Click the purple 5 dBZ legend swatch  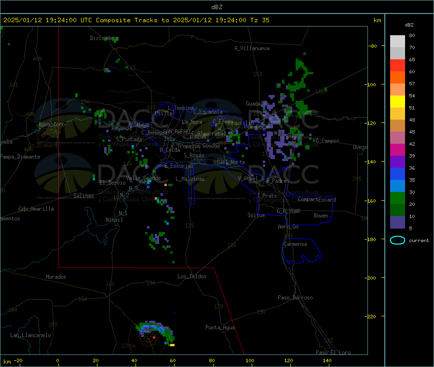pos(397,222)
